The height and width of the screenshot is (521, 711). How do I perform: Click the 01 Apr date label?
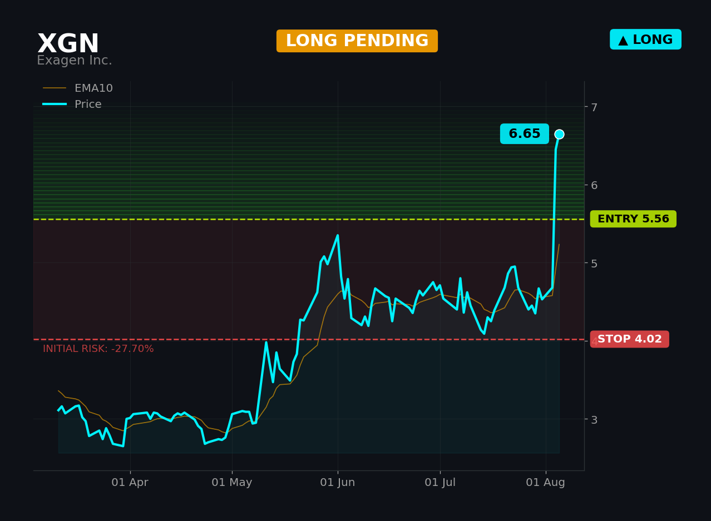pyautogui.click(x=130, y=483)
